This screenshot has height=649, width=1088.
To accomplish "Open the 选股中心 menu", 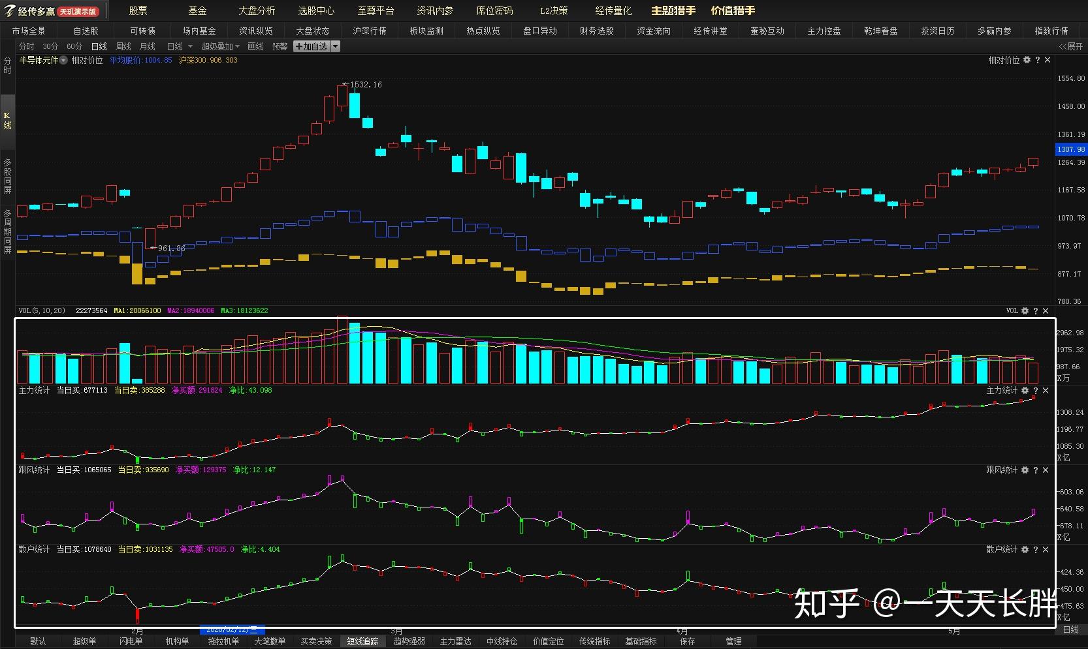I will (x=316, y=10).
